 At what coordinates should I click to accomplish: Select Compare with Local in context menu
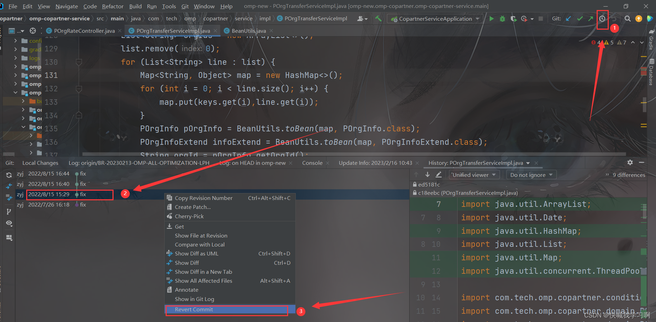(230, 244)
